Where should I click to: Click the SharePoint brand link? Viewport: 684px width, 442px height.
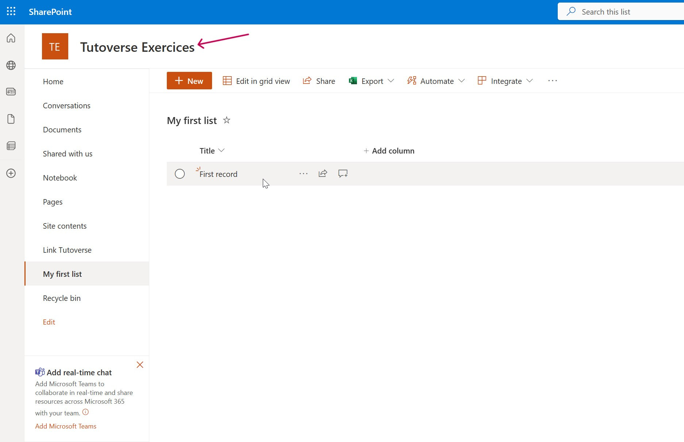pyautogui.click(x=50, y=12)
